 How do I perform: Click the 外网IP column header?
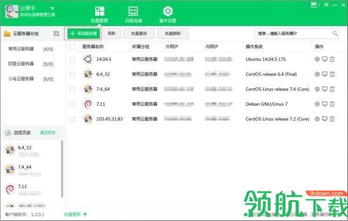(x=172, y=46)
